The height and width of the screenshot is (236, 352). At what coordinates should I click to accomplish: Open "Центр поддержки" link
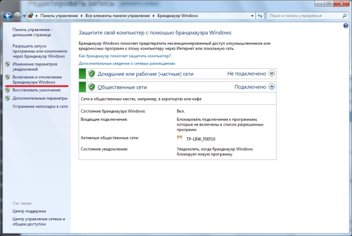coord(29,211)
